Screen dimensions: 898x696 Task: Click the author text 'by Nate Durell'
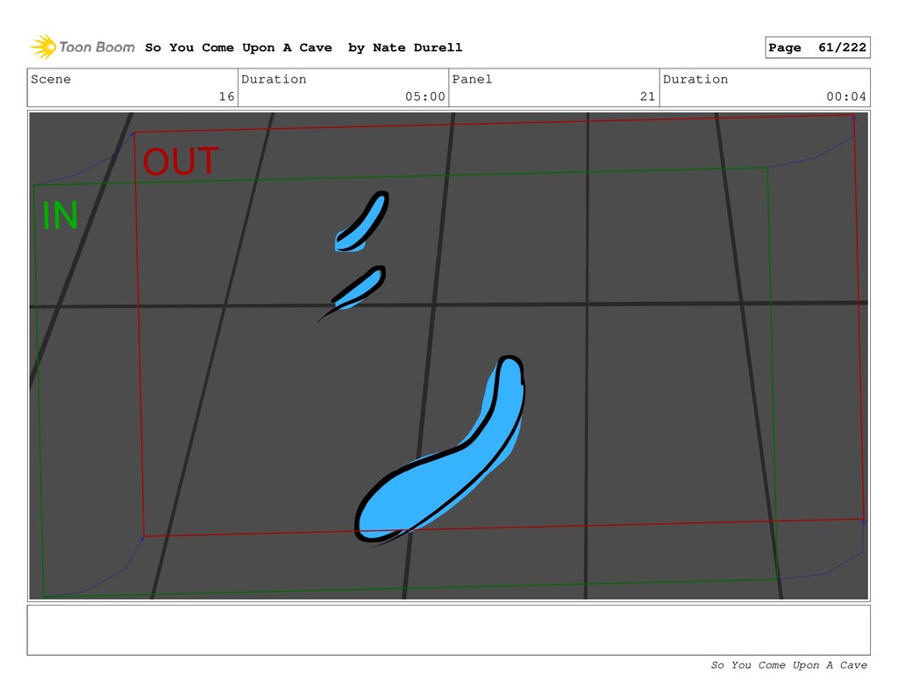pos(405,47)
